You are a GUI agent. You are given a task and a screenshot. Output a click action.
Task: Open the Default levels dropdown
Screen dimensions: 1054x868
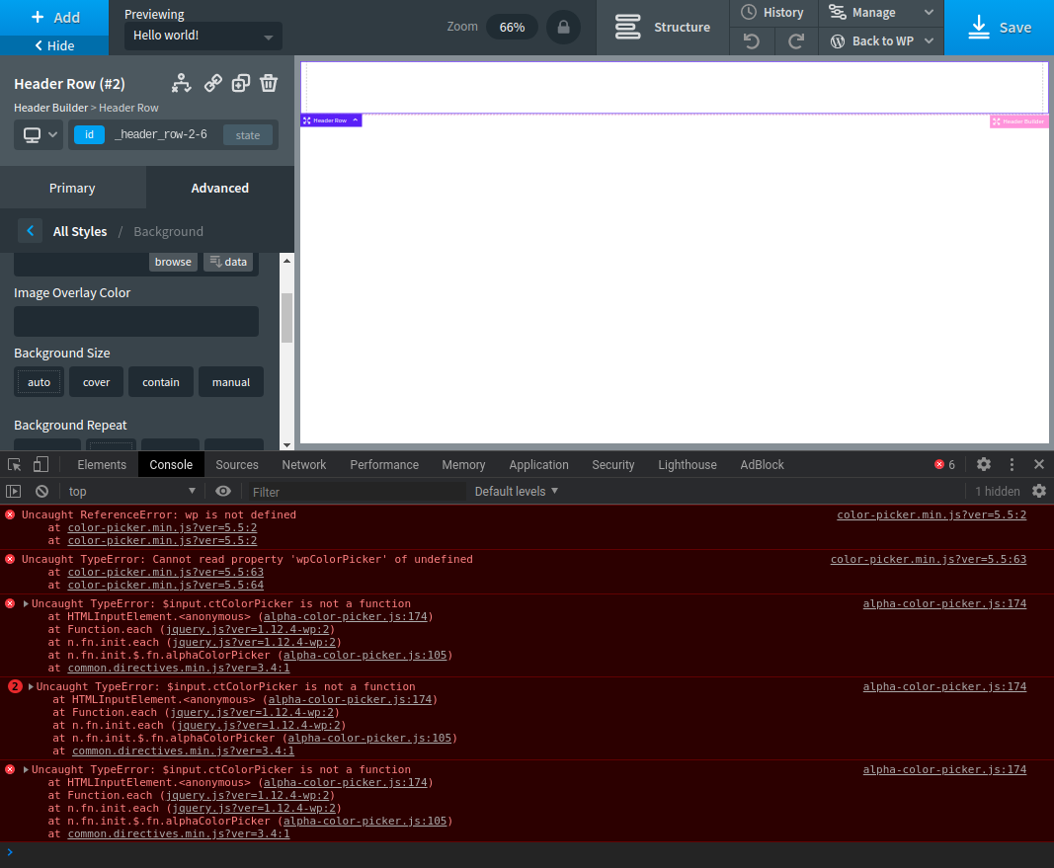516,491
